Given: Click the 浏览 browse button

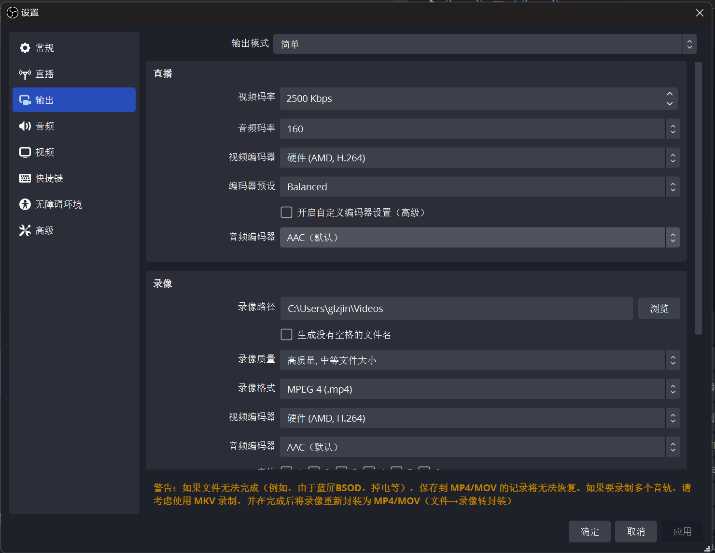Looking at the screenshot, I should (x=659, y=309).
